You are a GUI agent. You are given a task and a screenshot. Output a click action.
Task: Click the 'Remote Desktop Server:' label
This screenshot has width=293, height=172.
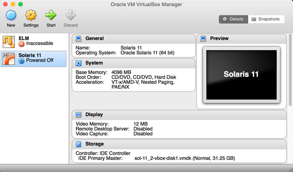(x=102, y=129)
